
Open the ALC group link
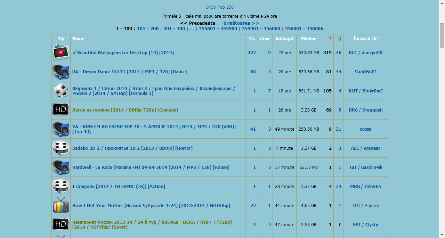coord(355,148)
